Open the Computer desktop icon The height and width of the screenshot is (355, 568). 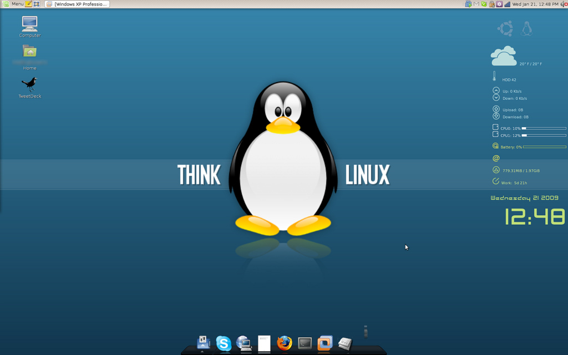(29, 23)
